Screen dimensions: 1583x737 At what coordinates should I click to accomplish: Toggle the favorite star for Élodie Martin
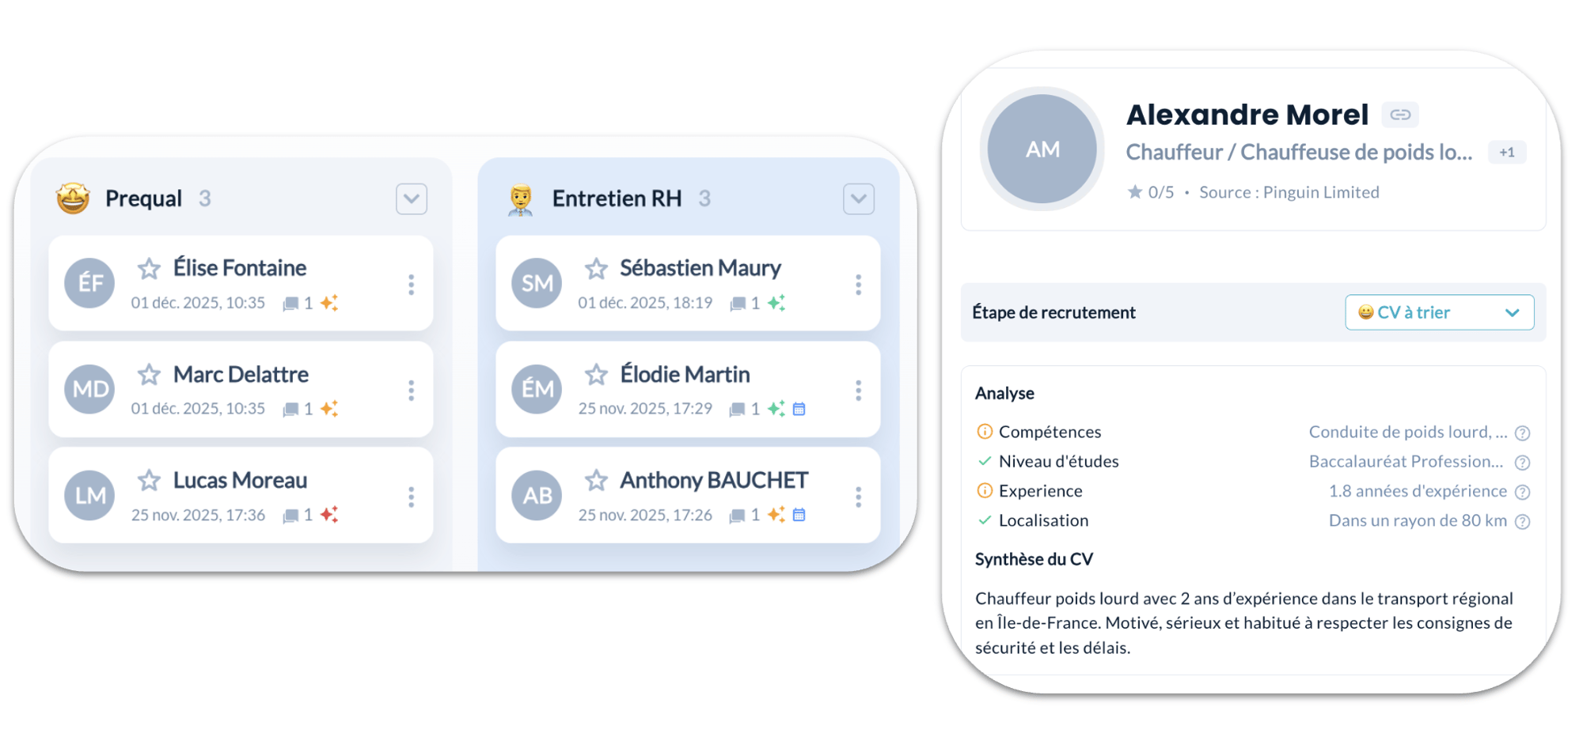(596, 375)
